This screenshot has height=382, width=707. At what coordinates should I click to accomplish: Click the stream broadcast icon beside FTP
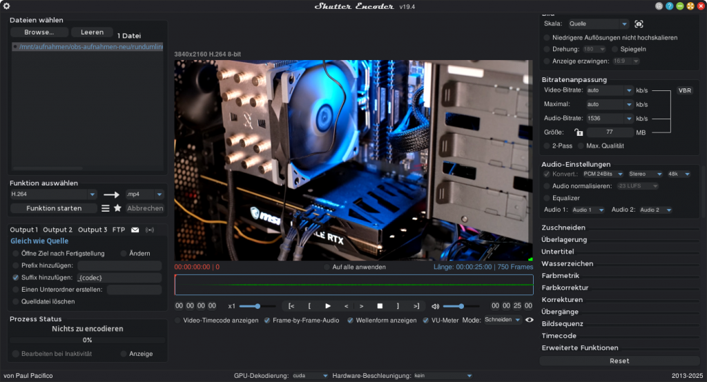point(150,230)
